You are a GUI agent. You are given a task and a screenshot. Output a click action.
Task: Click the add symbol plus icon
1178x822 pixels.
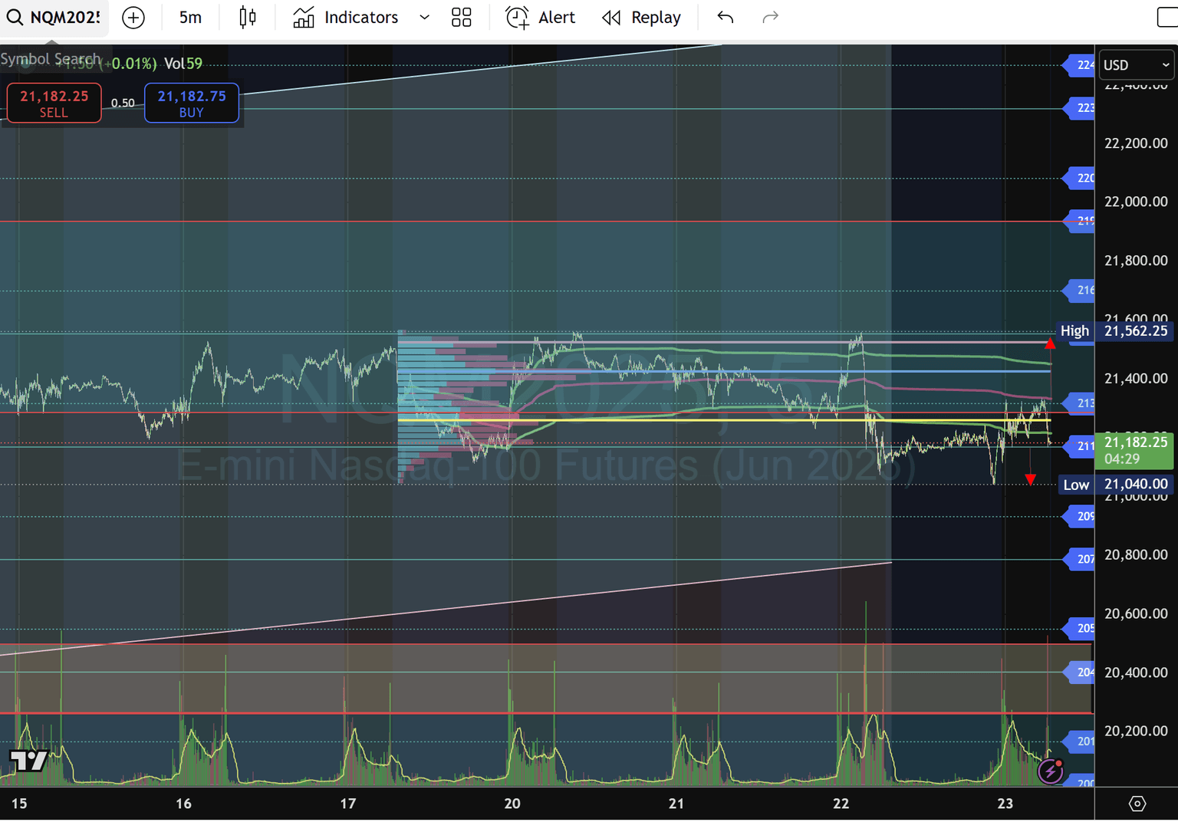pyautogui.click(x=133, y=17)
